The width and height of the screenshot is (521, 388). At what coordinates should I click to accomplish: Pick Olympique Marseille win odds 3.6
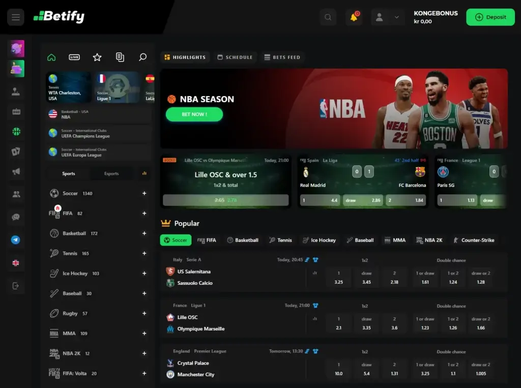(x=394, y=323)
